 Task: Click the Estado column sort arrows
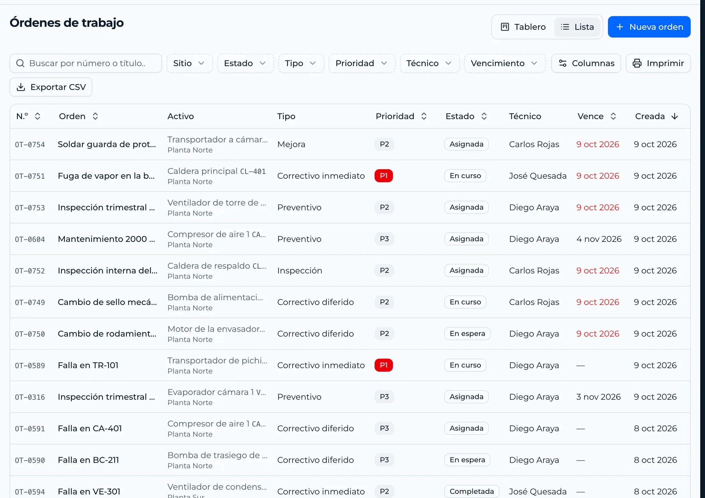tap(484, 116)
